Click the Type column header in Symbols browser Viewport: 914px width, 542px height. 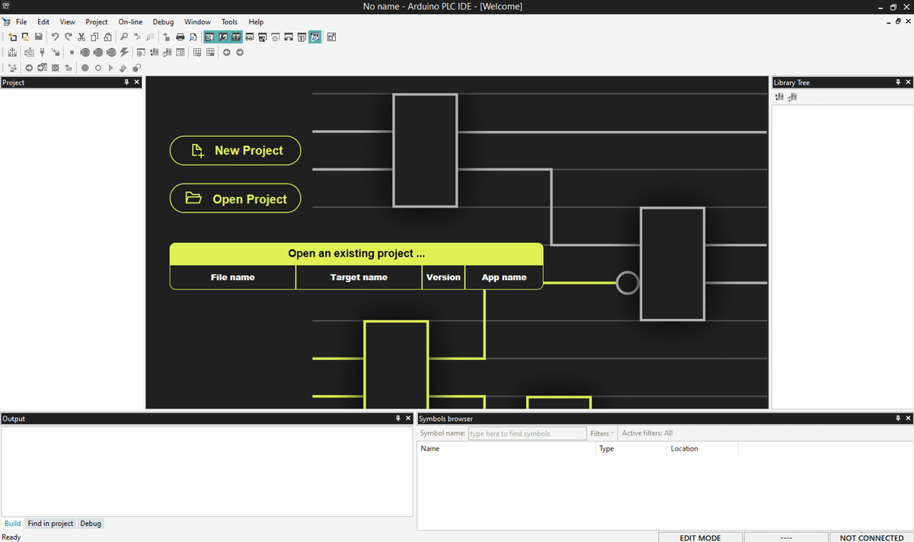point(631,448)
